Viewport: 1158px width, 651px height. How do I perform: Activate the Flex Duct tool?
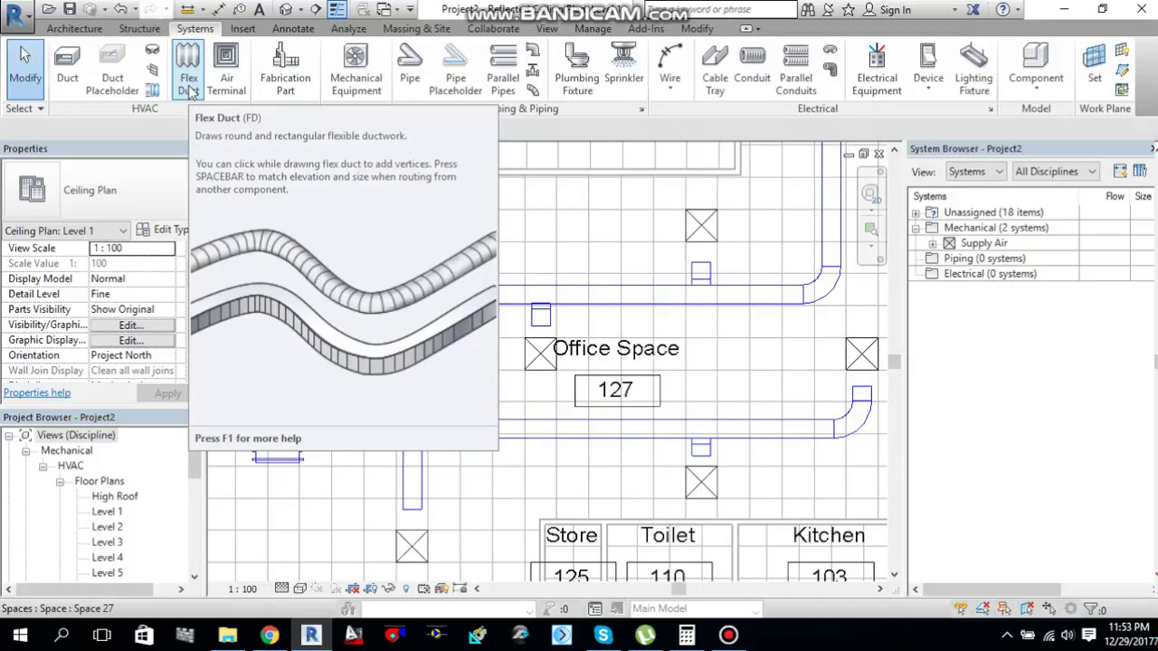coord(188,71)
